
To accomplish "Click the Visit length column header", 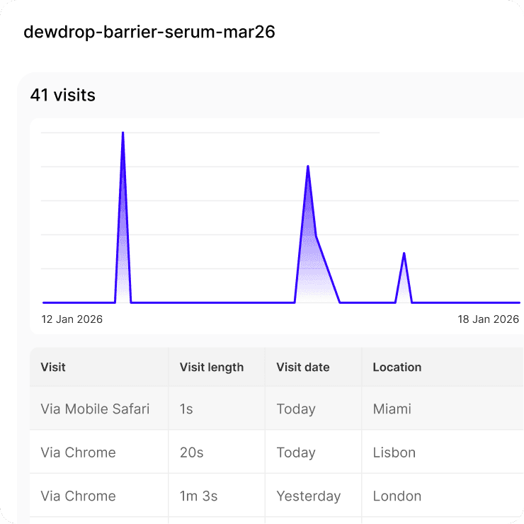I will tap(217, 367).
